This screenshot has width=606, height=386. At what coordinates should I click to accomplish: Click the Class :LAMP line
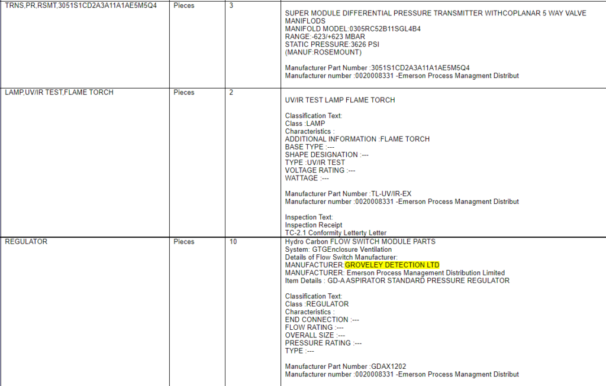click(305, 124)
